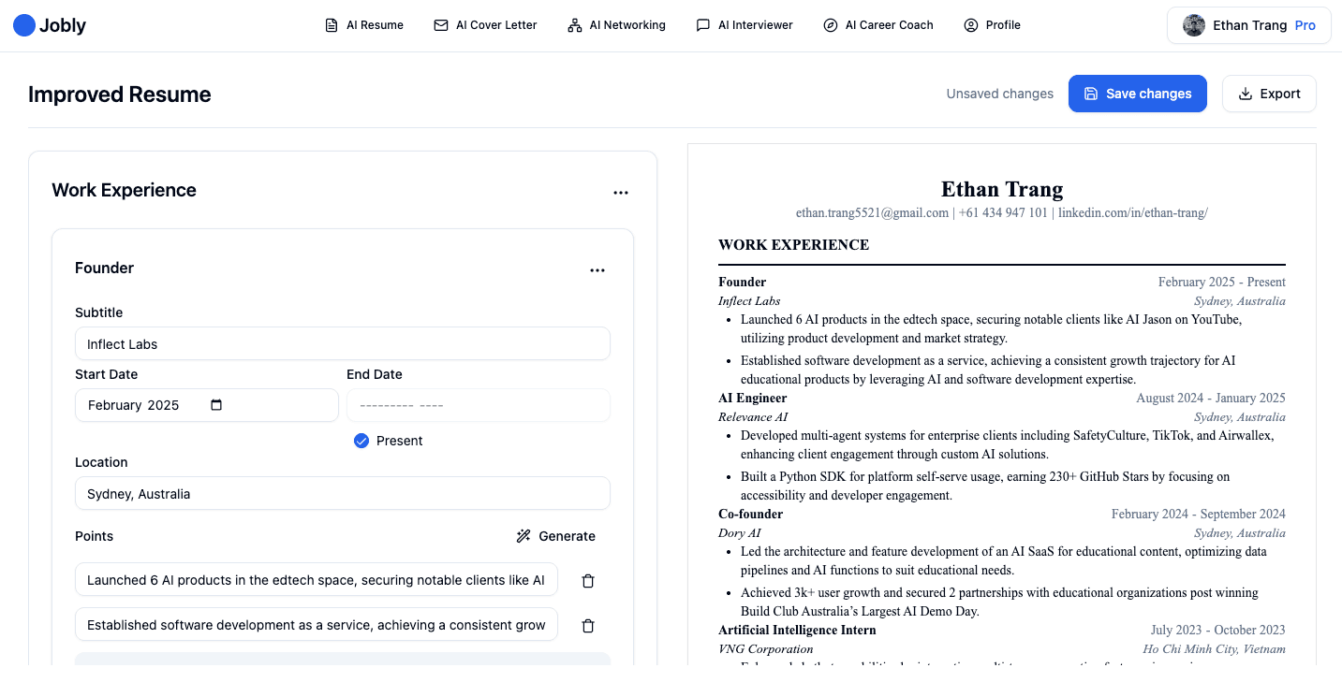Click the Pro label next to Ethan Trang
1342x697 pixels.
(x=1305, y=25)
